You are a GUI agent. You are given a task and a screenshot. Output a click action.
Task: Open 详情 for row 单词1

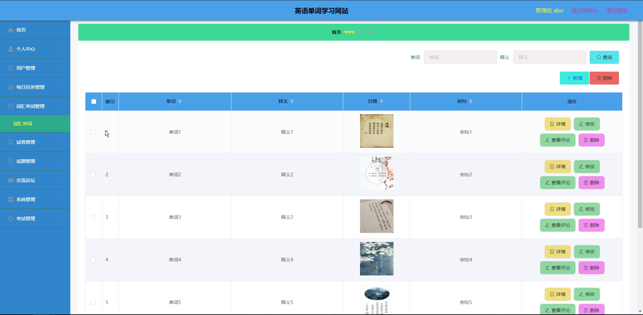(558, 124)
